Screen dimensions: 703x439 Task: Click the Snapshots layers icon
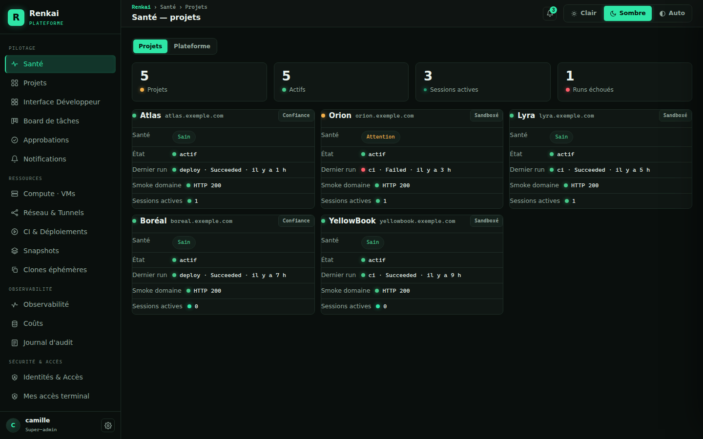[15, 251]
